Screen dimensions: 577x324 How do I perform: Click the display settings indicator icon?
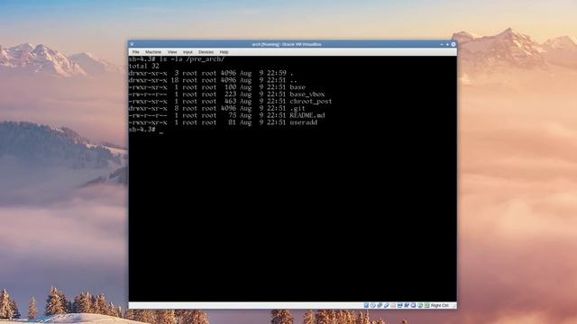coord(399,305)
